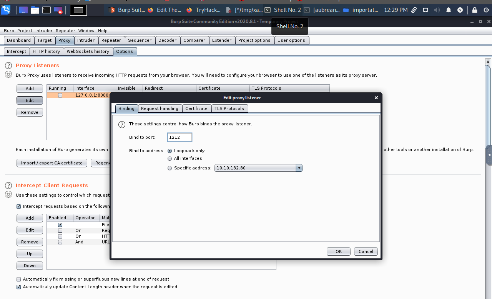Screen dimensions: 492x299
Task: Switch to the Comparer tab
Action: 194,40
